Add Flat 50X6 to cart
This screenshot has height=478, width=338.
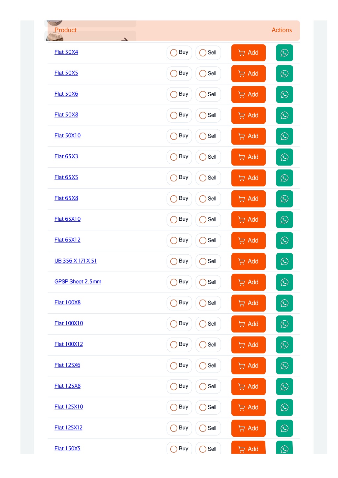pos(248,94)
